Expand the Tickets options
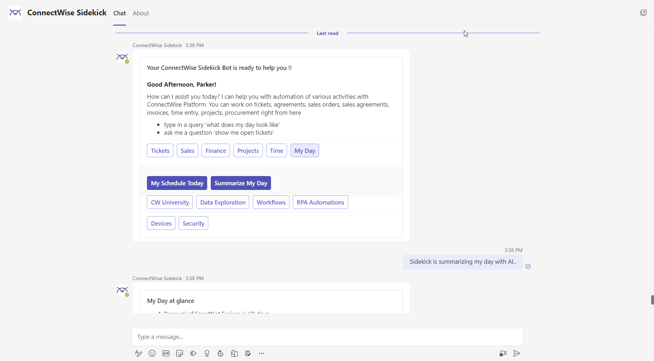Image resolution: width=654 pixels, height=361 pixels. pyautogui.click(x=160, y=151)
